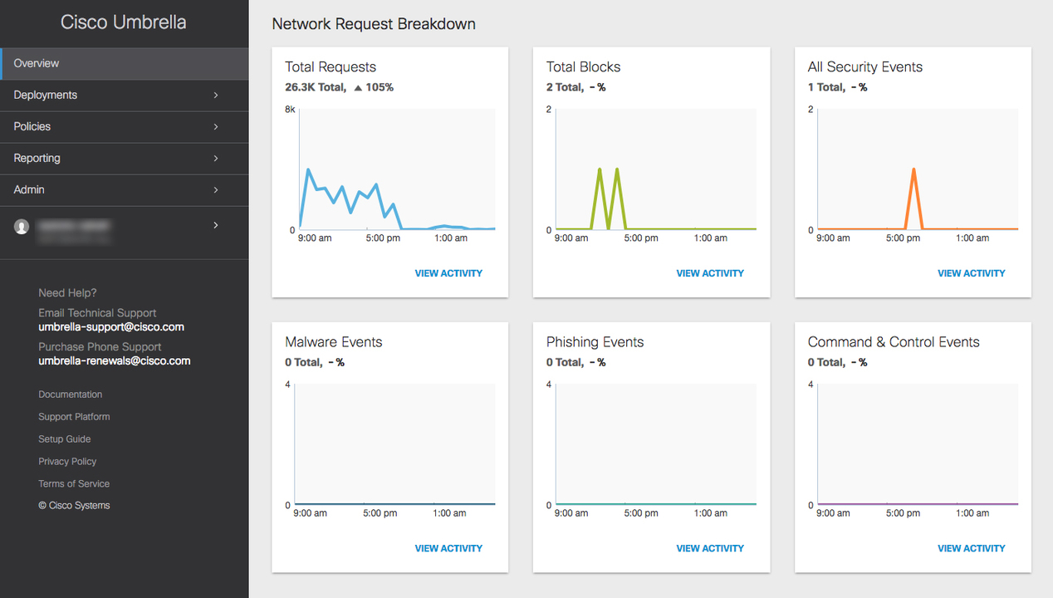1053x598 pixels.
Task: Click the All Security Events title
Action: point(865,67)
